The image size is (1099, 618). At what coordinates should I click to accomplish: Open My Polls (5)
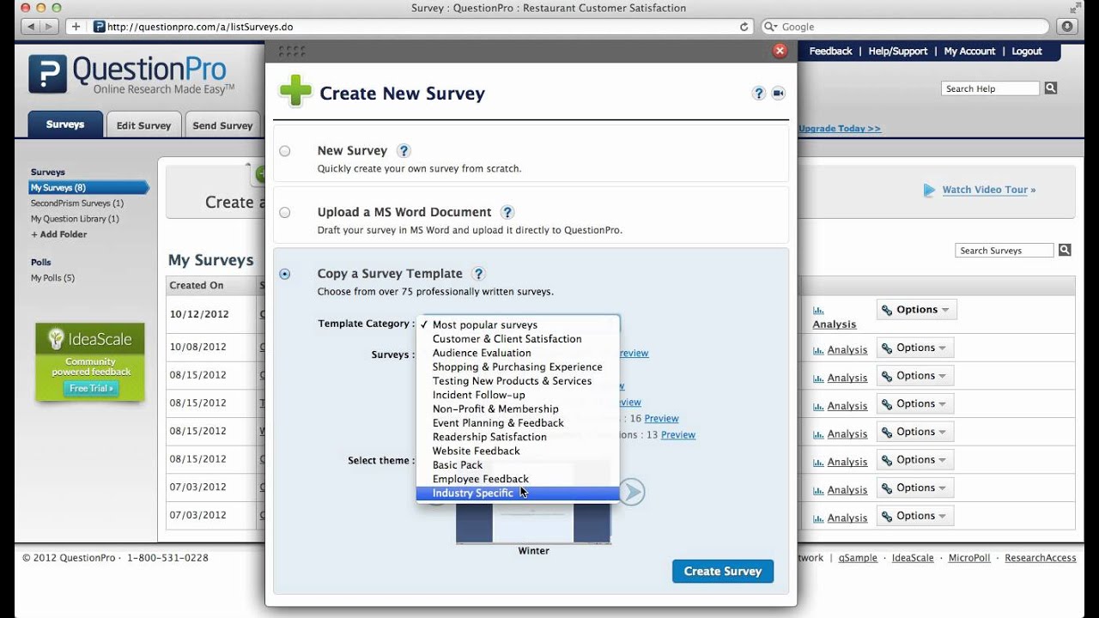[52, 278]
